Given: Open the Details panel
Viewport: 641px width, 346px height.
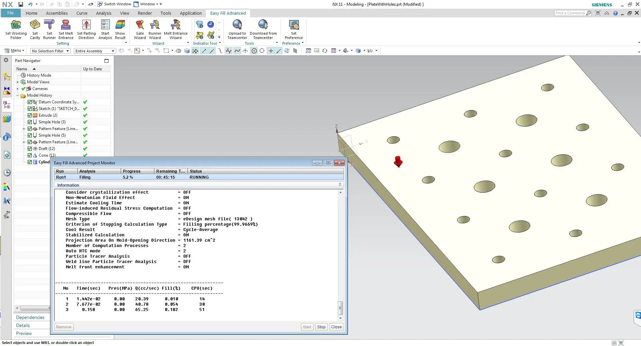Looking at the screenshot, I should 23,326.
